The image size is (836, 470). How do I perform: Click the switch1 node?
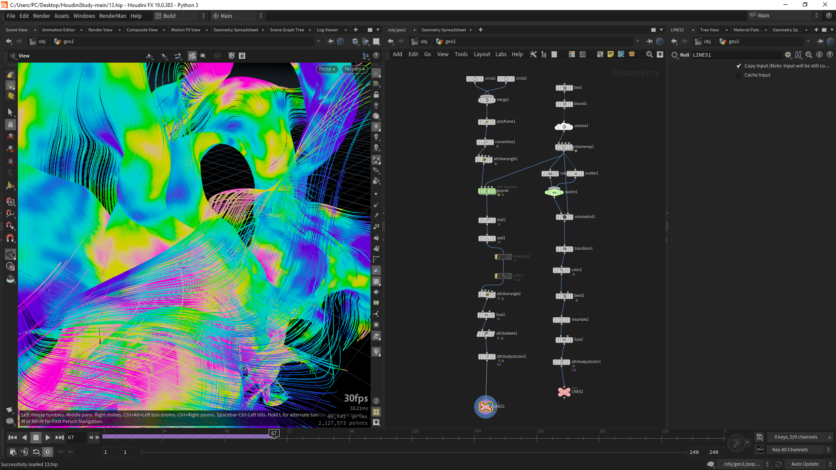point(554,192)
